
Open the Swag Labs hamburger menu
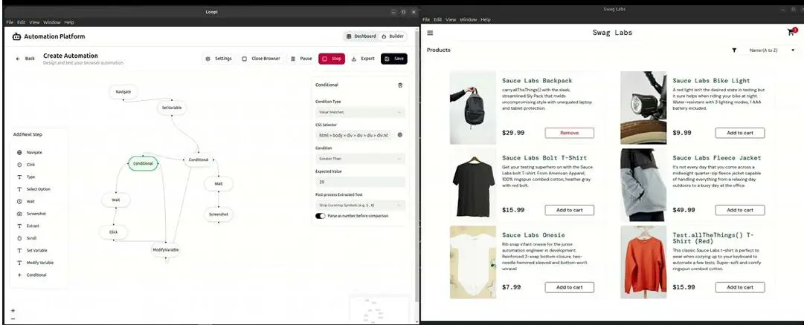pos(430,33)
